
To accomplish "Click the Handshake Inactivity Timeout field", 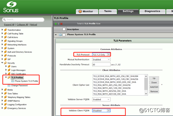I will [101, 64].
